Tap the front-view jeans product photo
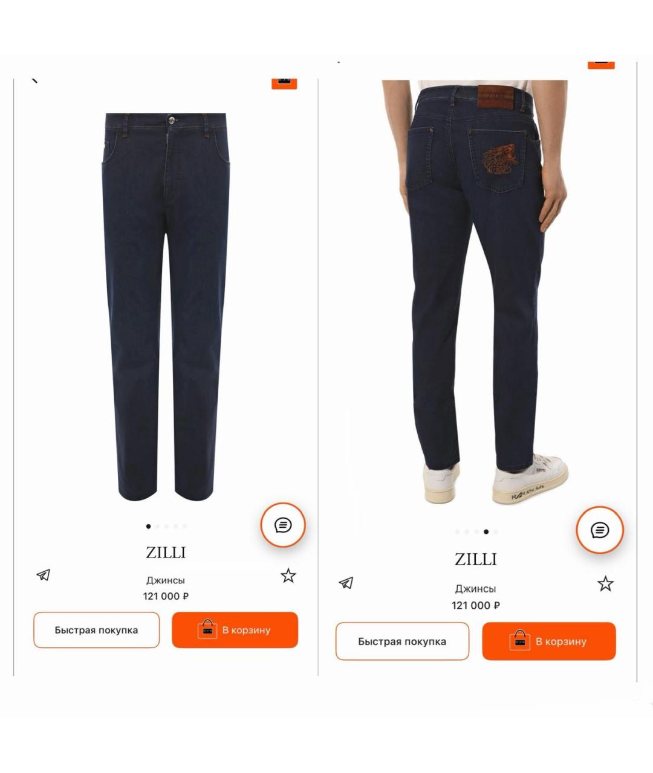Viewport: 653px width, 773px height. [x=165, y=307]
